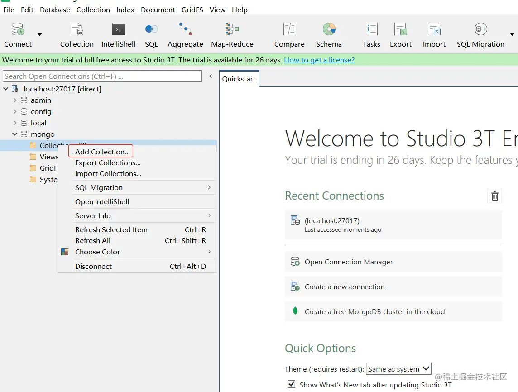Screen dimensions: 518x392
Task: Select the local database row
Action: (108, 123)
